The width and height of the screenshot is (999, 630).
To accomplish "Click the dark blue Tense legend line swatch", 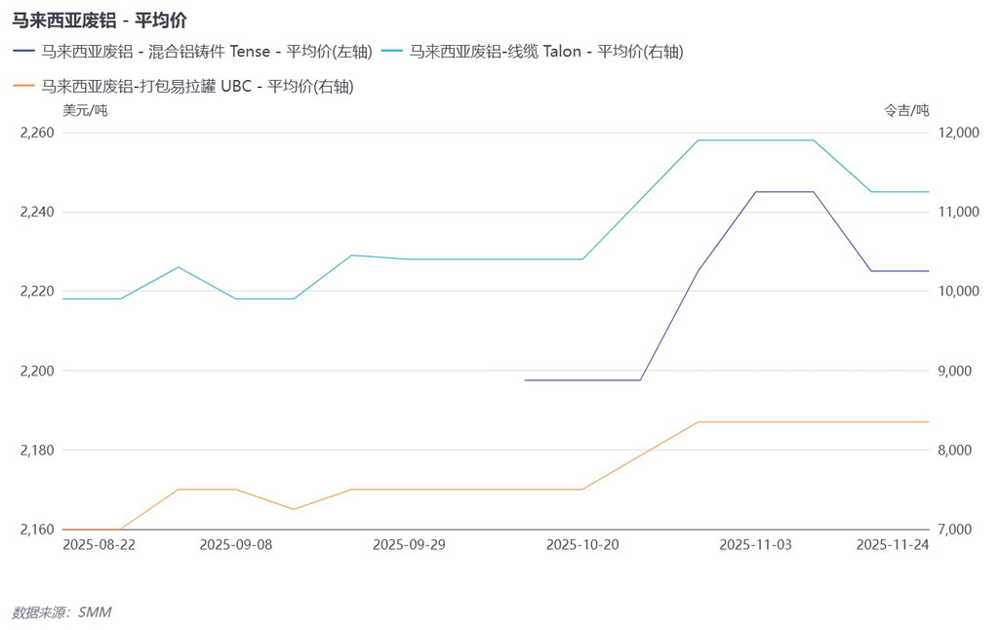I will tap(23, 52).
